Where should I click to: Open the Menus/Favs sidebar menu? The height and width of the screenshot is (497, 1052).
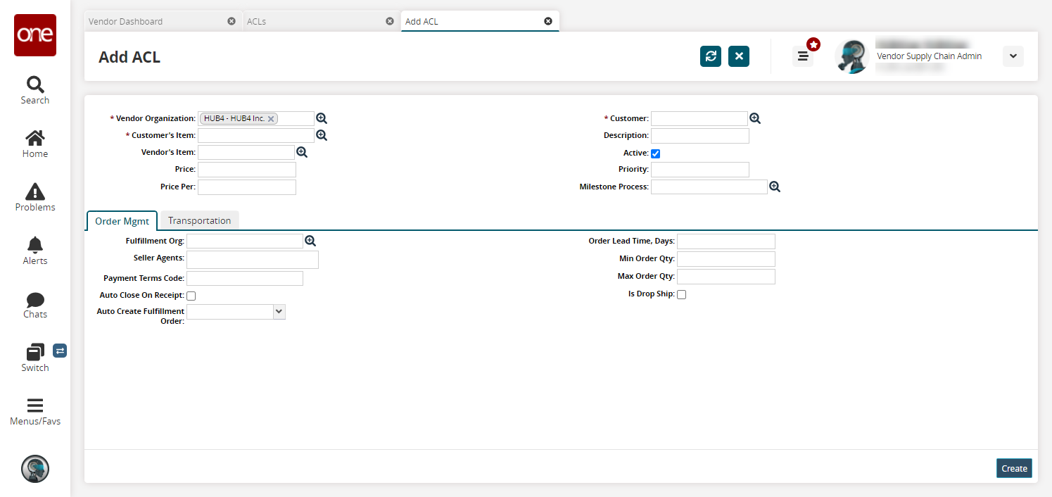[x=34, y=412]
